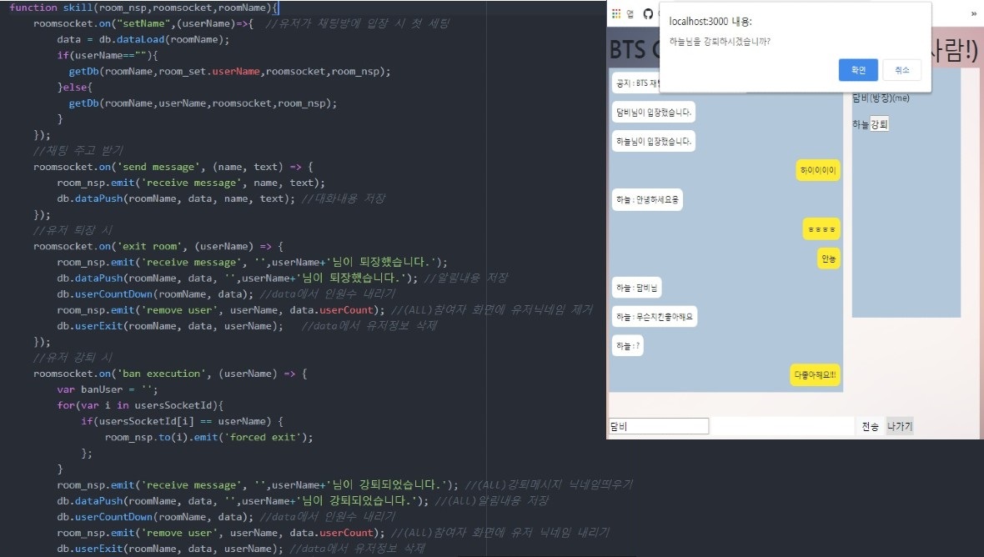Click the 담비(방장)(me) entry in user list
Viewport: 984px width, 557px height.
pyautogui.click(x=881, y=98)
